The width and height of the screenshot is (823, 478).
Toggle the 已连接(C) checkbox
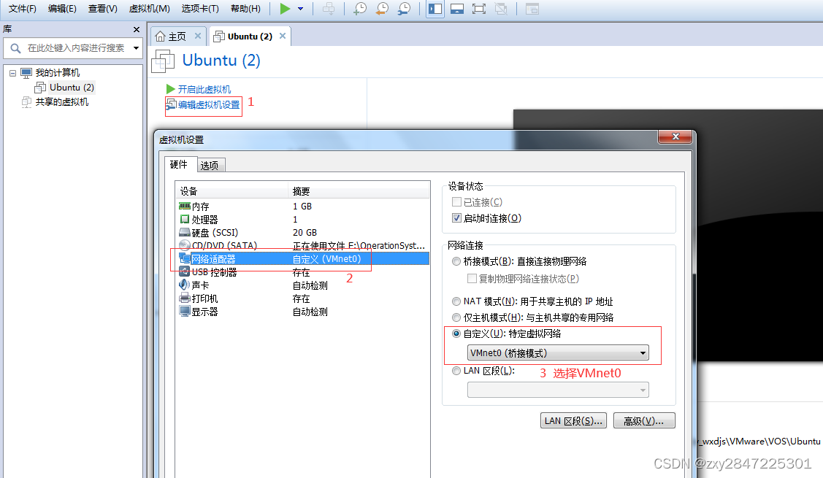(x=456, y=202)
